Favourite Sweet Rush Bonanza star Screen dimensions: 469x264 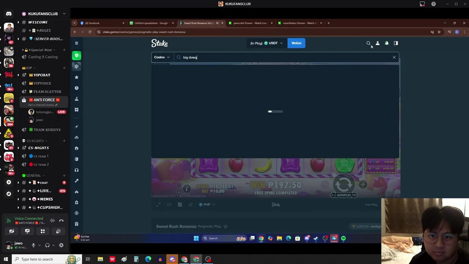tap(225, 227)
